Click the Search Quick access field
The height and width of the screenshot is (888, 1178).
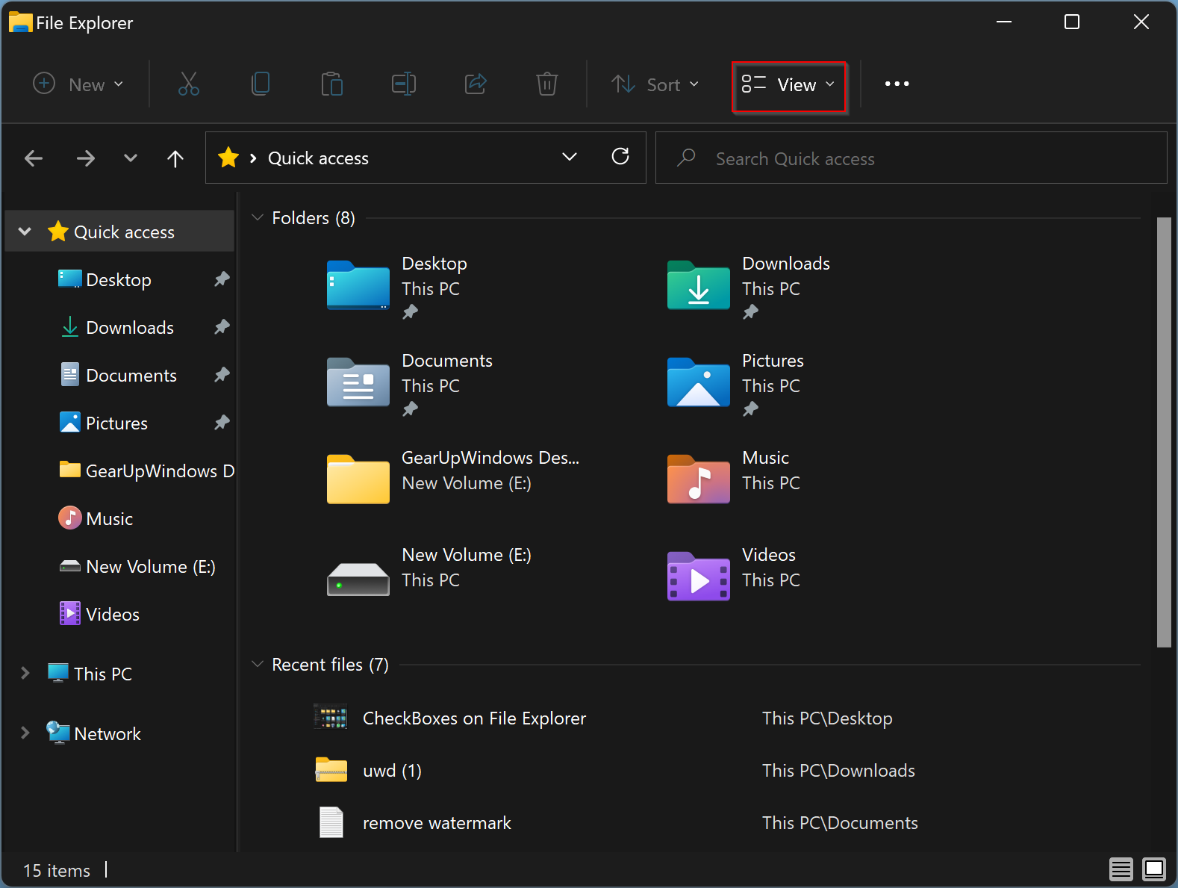click(x=911, y=158)
